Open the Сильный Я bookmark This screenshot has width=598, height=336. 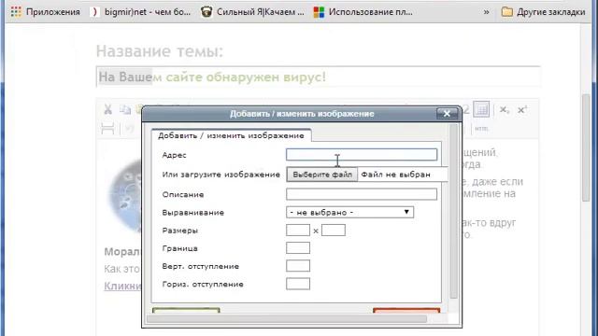(x=252, y=12)
